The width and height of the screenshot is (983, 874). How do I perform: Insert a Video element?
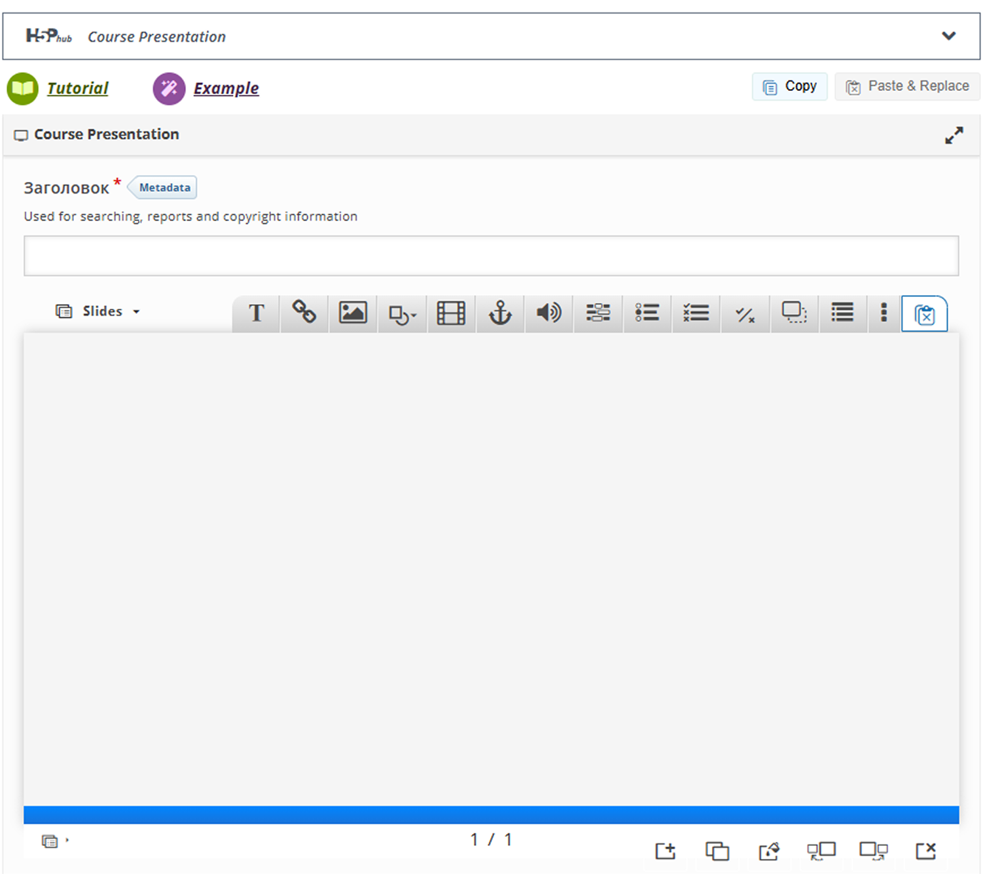[x=451, y=313]
